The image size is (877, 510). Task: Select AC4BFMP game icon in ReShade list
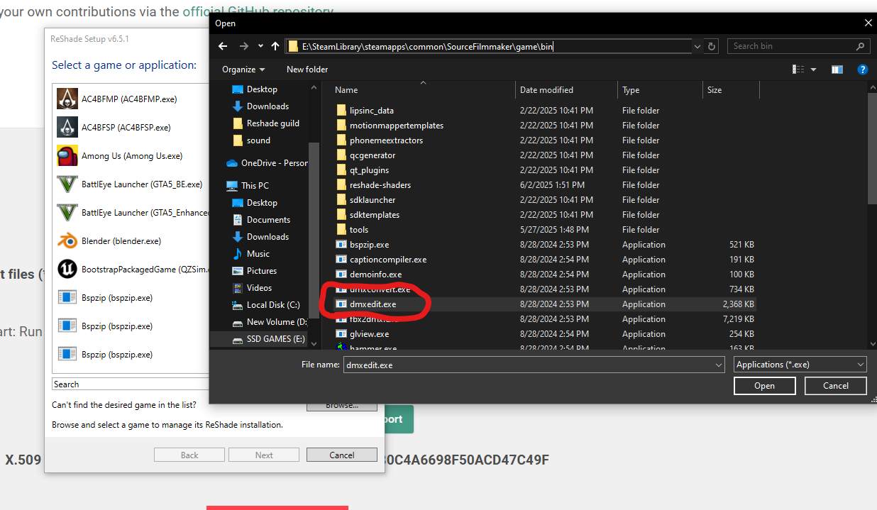tap(67, 99)
